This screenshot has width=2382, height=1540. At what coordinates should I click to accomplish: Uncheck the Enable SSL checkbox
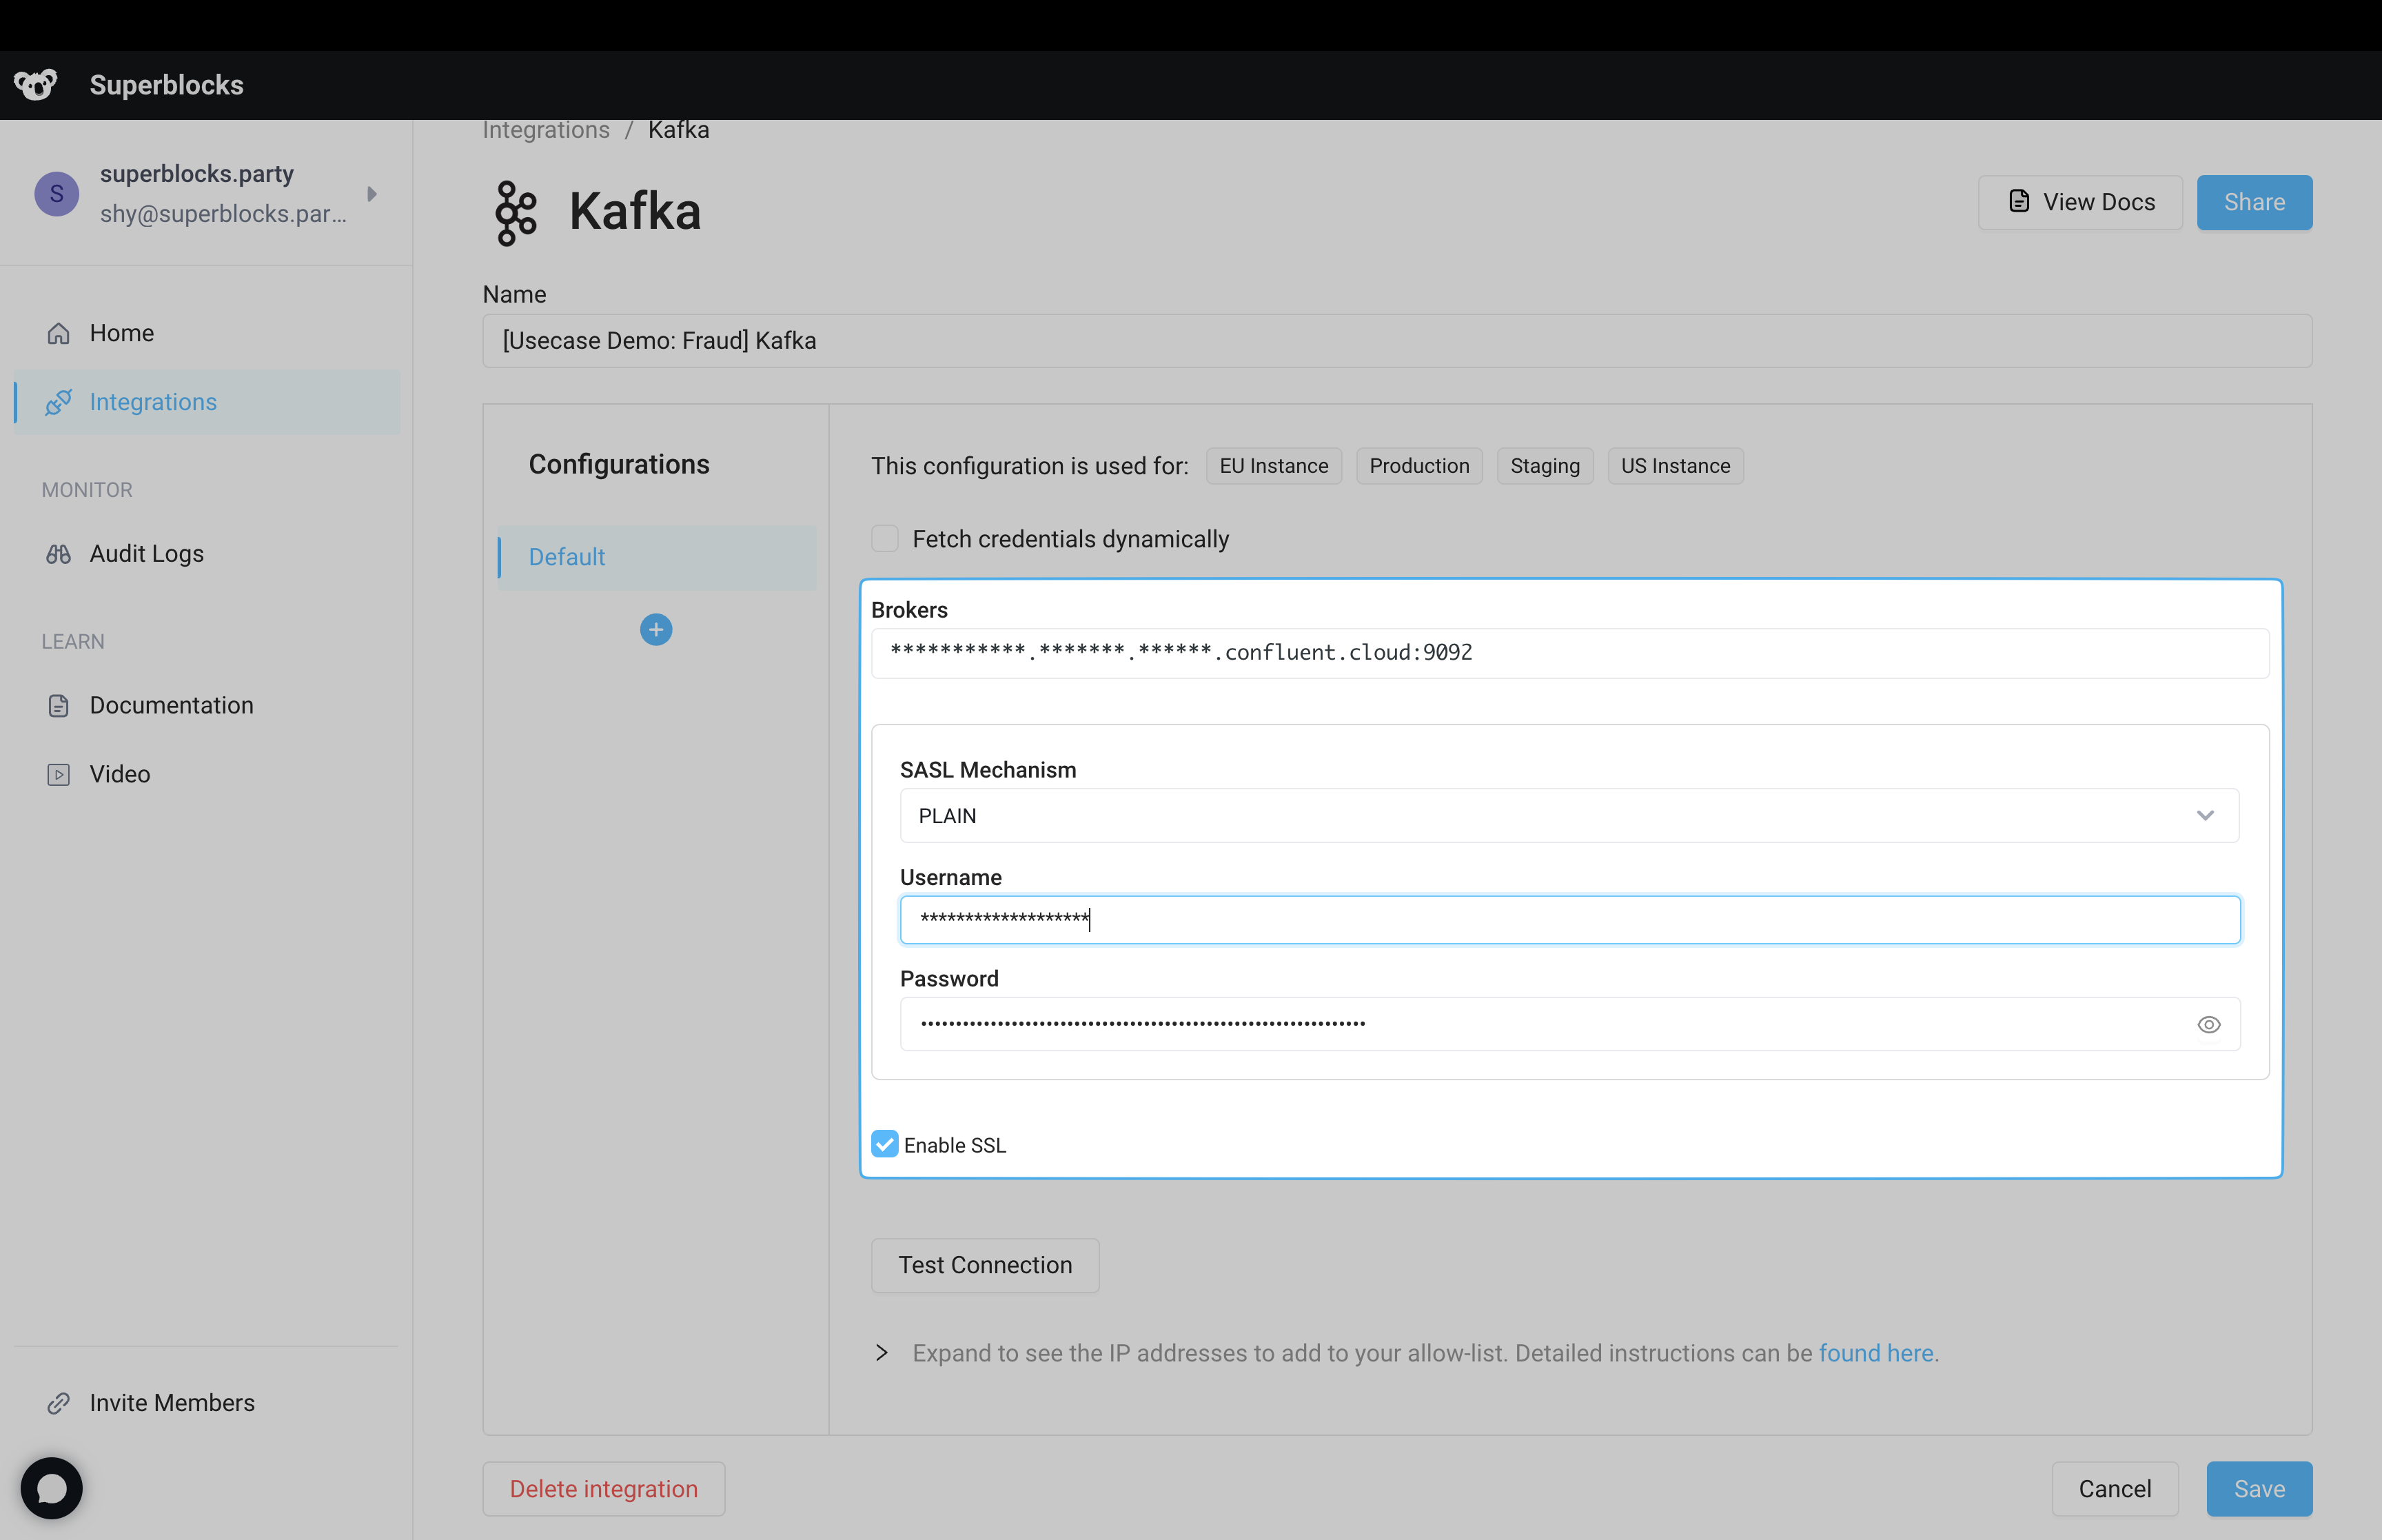[884, 1144]
